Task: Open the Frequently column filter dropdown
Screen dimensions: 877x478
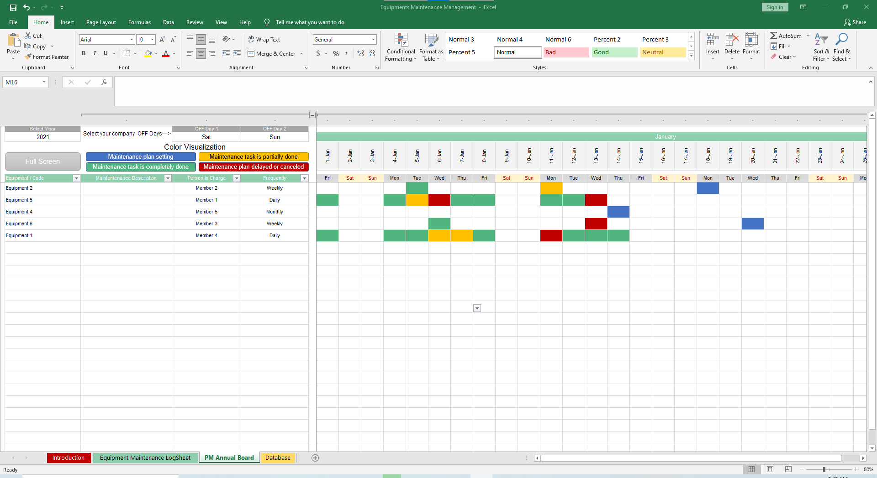Action: 305,178
